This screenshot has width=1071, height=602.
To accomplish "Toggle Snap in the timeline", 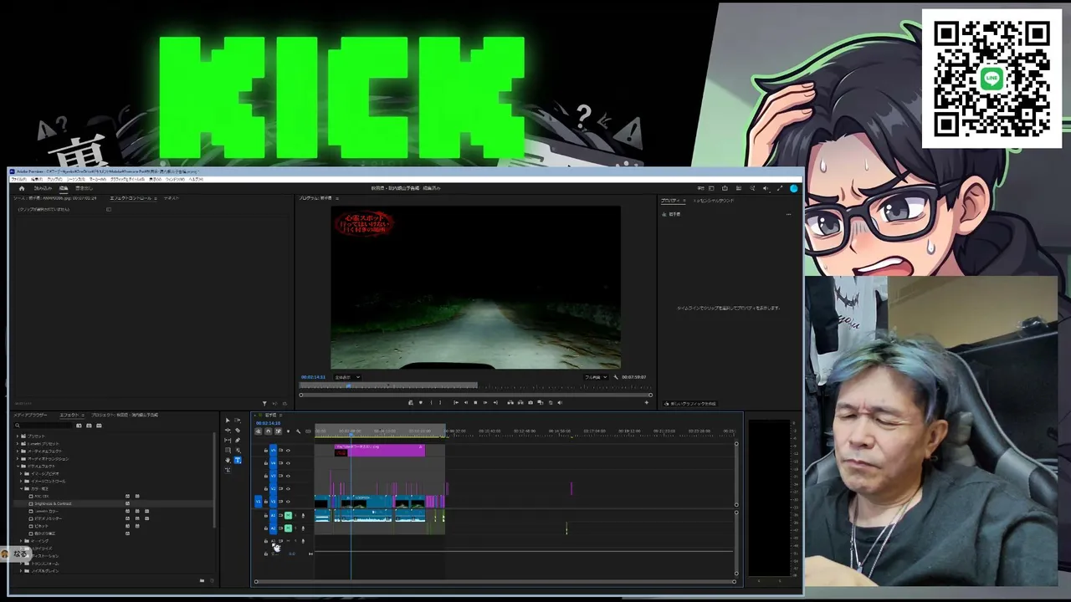I will click(269, 431).
